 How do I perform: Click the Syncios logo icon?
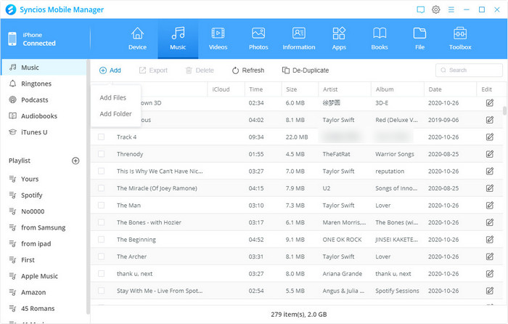[x=11, y=9]
